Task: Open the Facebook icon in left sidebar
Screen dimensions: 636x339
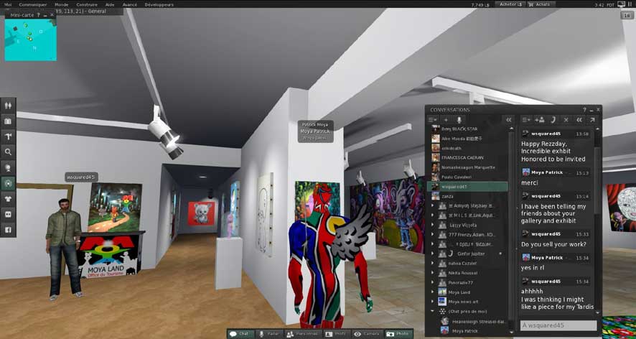Action: click(x=8, y=230)
